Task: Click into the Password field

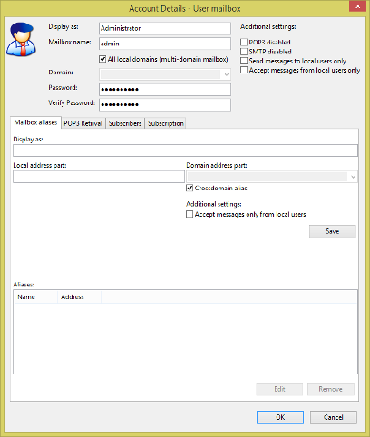Action: tap(165, 90)
